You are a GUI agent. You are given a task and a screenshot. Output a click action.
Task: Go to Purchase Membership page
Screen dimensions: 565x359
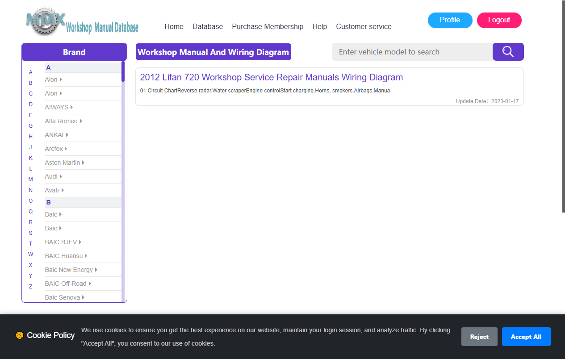pos(268,26)
